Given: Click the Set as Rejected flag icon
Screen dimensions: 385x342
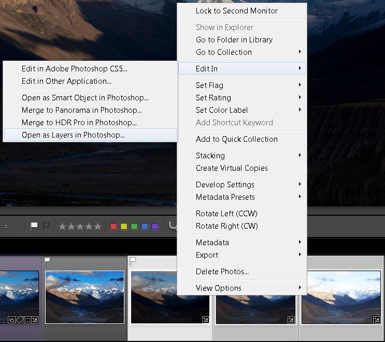Looking at the screenshot, I should click(46, 226).
